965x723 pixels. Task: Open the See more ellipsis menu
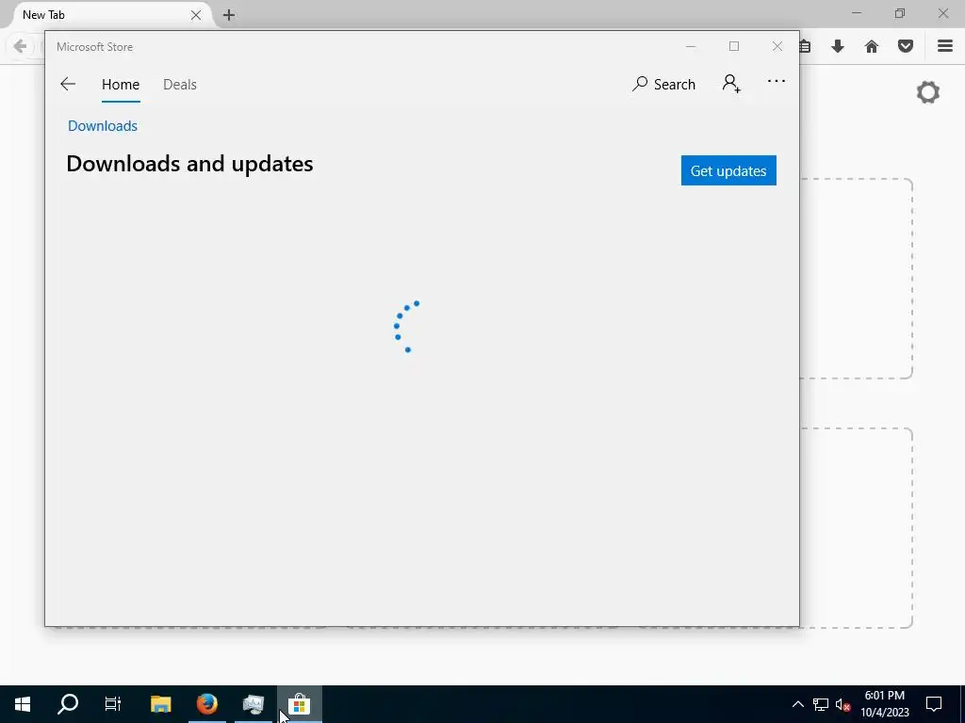tap(777, 81)
